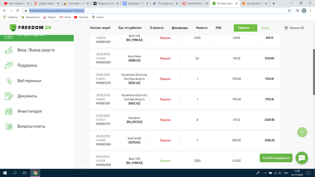This screenshot has height=177, width=315.
Task: Open the YouTube bookmark
Action: (x=81, y=17)
